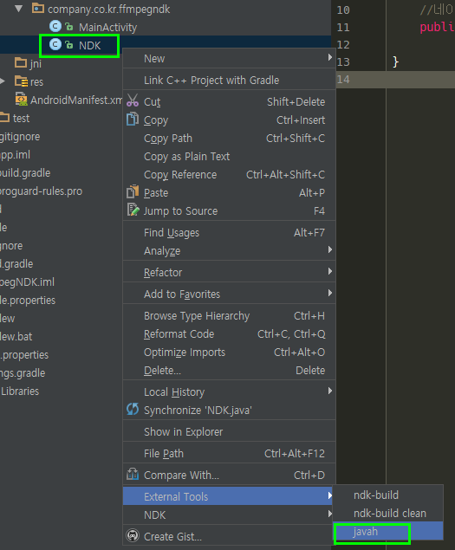Open the Analyze submenu arrow
The width and height of the screenshot is (455, 550).
point(329,249)
